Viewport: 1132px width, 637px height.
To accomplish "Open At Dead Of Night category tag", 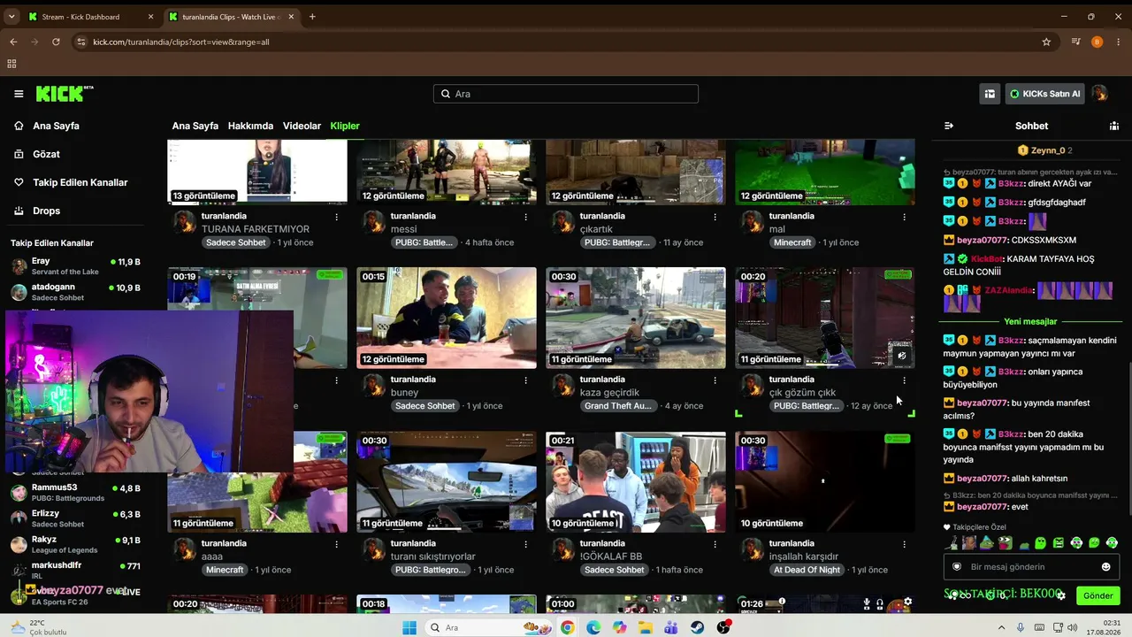I will 807,570.
